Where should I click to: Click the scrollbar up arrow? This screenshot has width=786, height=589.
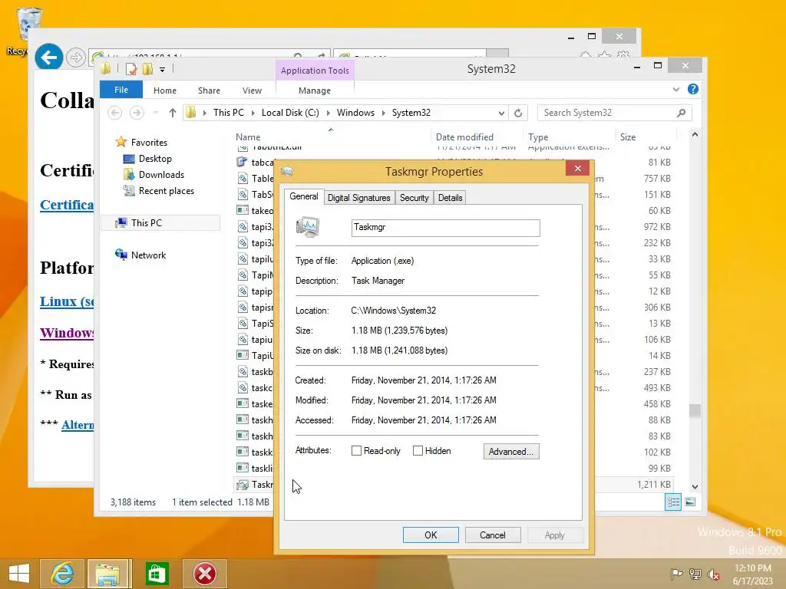(695, 135)
